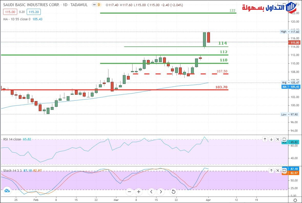
Task: Click the 103.70 support line label
Action: [x=221, y=87]
